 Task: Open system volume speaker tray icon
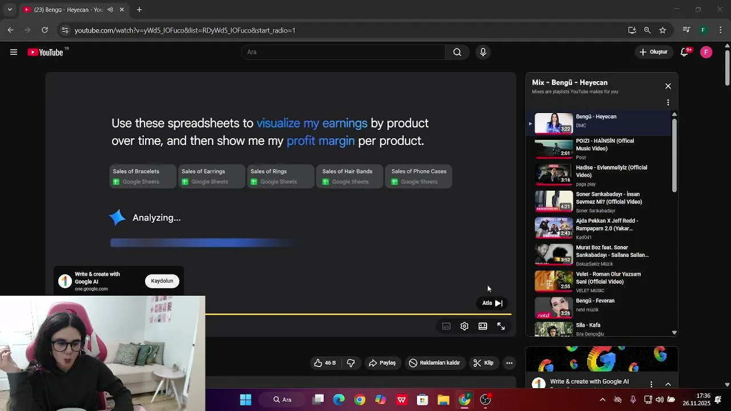coord(660,400)
